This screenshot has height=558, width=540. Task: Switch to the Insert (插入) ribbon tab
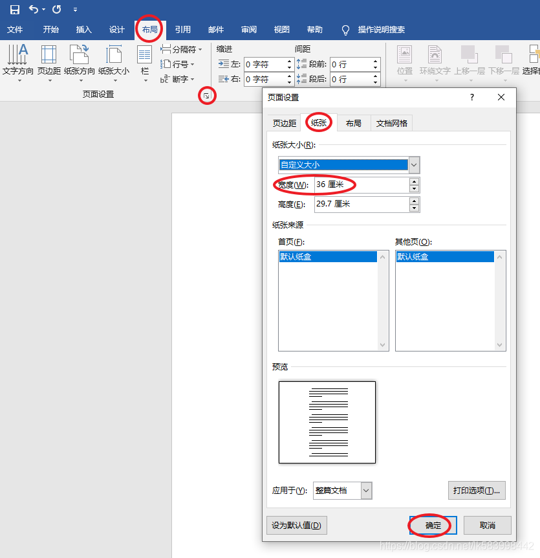tap(84, 30)
